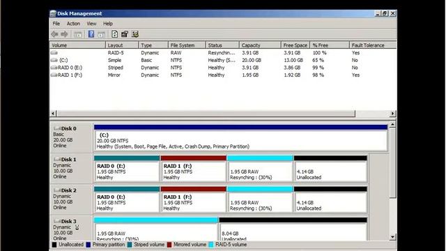The image size is (446, 251).
Task: Select RAID 1 (F:) partition on Disk 1
Action: click(x=194, y=169)
